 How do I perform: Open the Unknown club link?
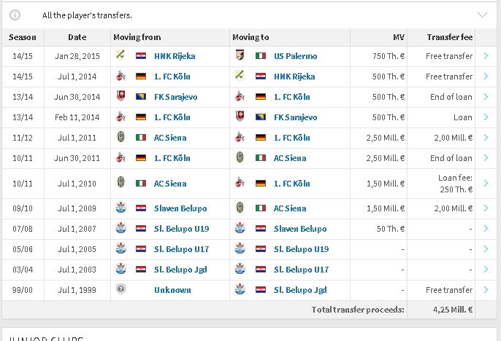(172, 290)
